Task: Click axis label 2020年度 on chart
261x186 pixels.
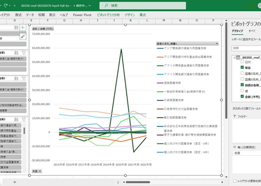Action: tap(121, 165)
